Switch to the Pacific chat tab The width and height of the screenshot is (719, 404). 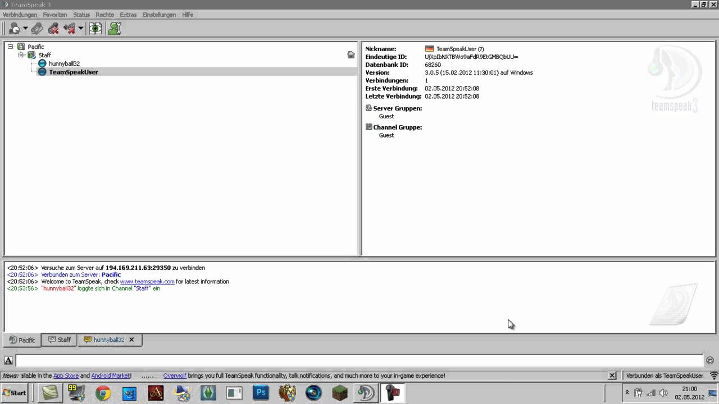tap(22, 340)
